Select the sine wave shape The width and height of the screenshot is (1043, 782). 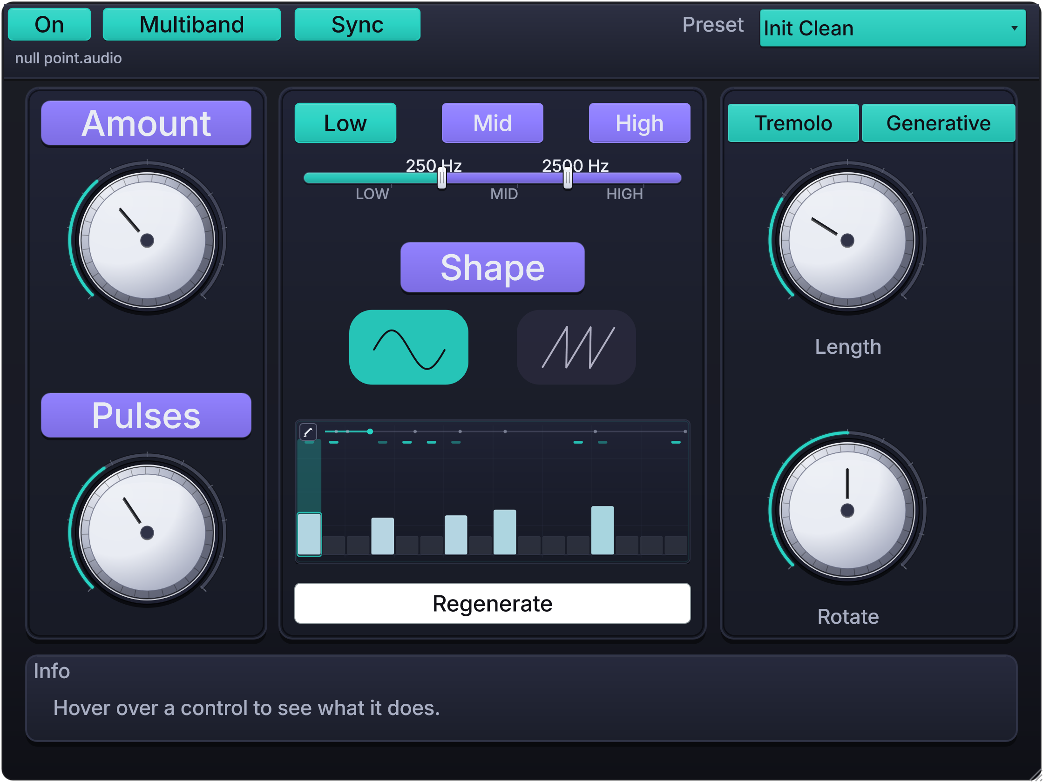coord(408,347)
